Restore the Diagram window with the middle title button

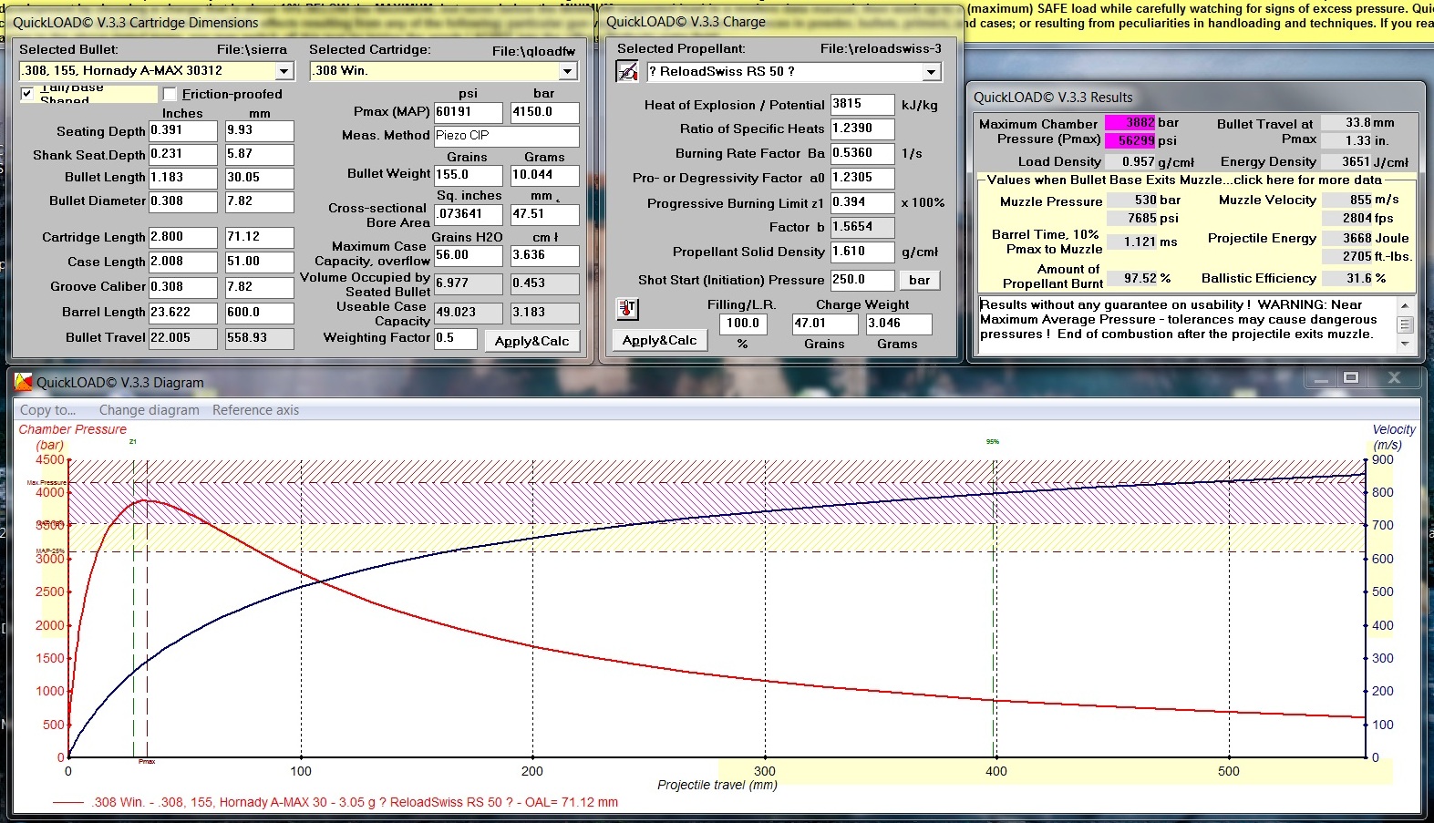(1351, 377)
